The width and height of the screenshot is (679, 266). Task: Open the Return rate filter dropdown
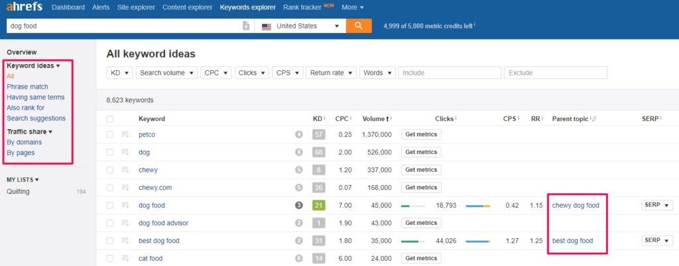click(x=332, y=73)
